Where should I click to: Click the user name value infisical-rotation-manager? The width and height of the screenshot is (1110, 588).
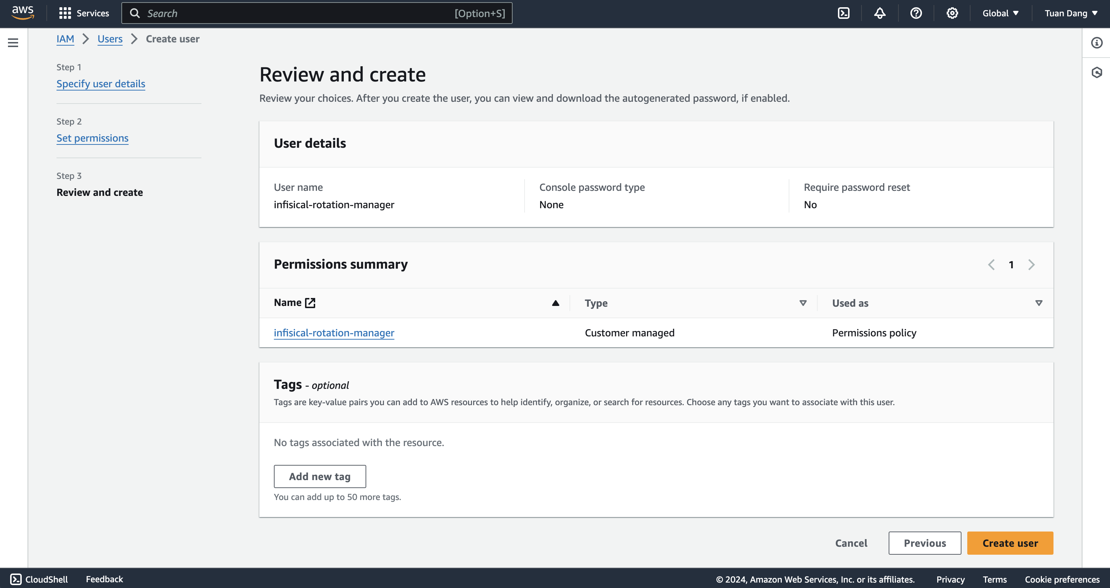[334, 205]
